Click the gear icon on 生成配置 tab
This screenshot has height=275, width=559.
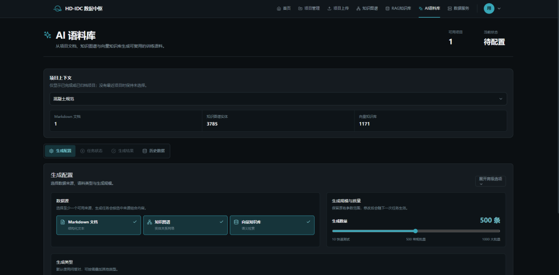(x=51, y=151)
